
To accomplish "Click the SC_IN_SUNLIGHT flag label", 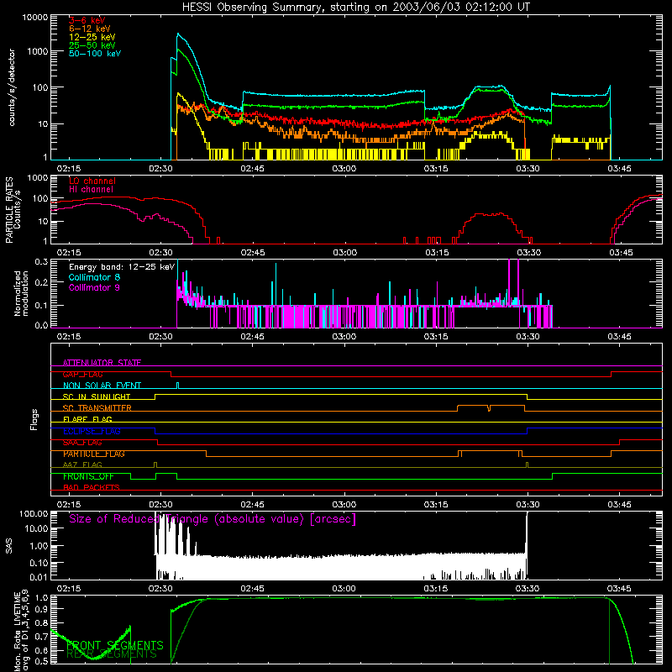I will [97, 396].
